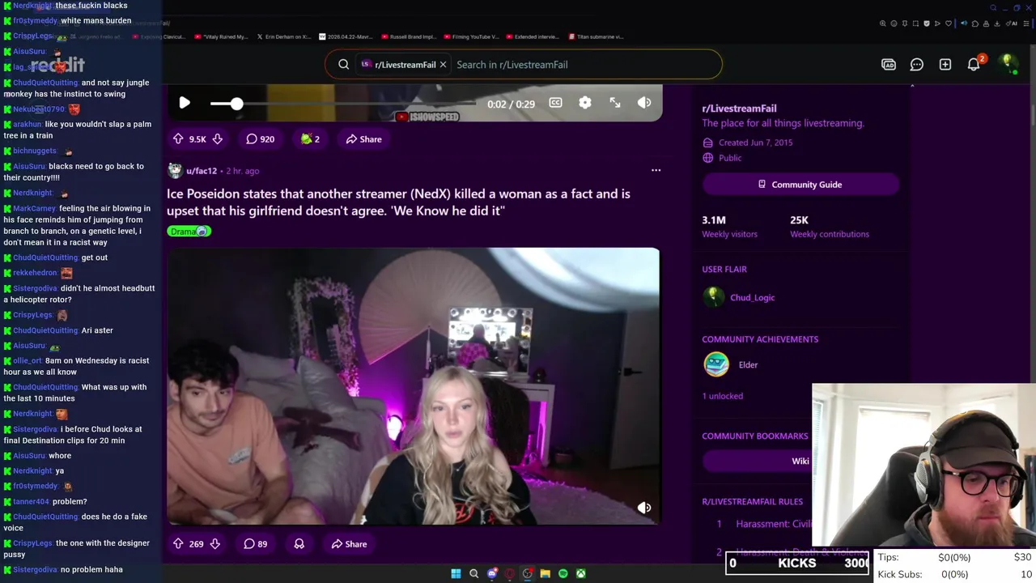Open the Created Jun 7, 2015 info text
Viewport: 1036px width, 583px height.
755,143
